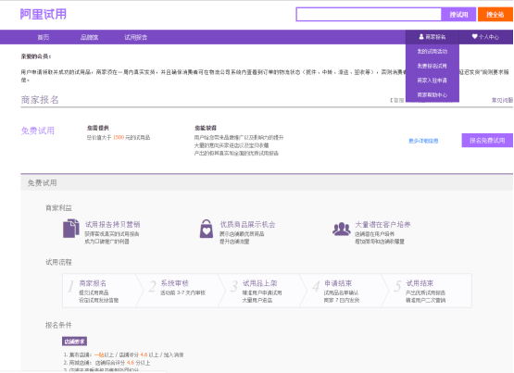514x373 pixels.
Task: Click the purple 搜试用 search button
Action: point(458,15)
